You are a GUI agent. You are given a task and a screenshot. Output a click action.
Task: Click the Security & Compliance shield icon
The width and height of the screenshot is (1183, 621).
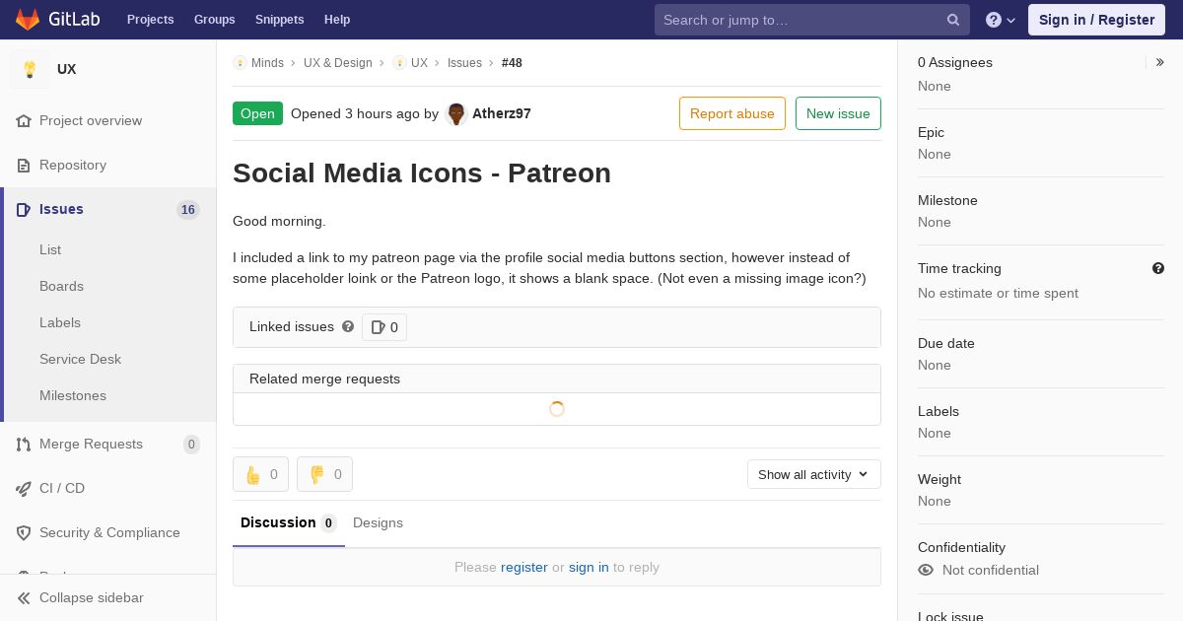(x=24, y=532)
